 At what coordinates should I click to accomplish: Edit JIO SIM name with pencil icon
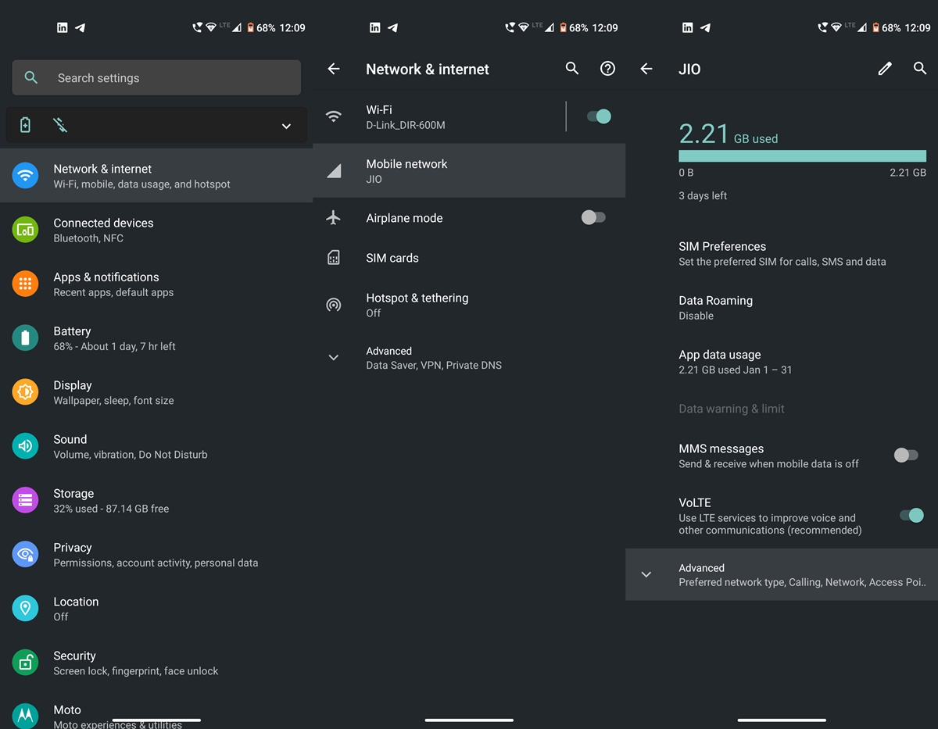coord(885,69)
